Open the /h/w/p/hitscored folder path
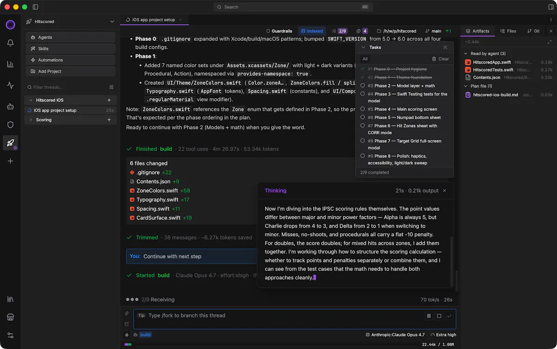Viewport: 557px width, 349px height. (396, 31)
